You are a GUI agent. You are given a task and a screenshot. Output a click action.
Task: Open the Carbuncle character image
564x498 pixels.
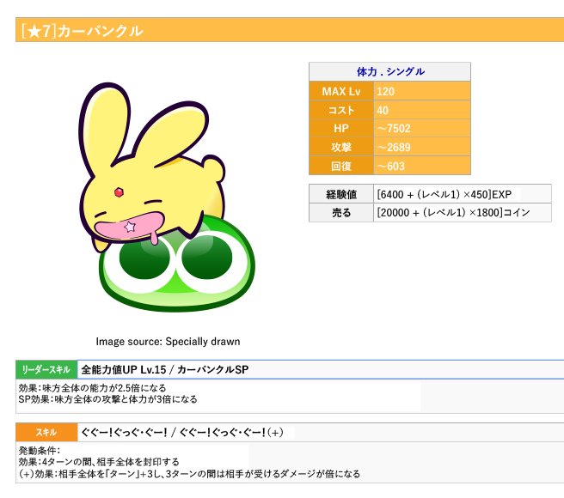point(168,197)
